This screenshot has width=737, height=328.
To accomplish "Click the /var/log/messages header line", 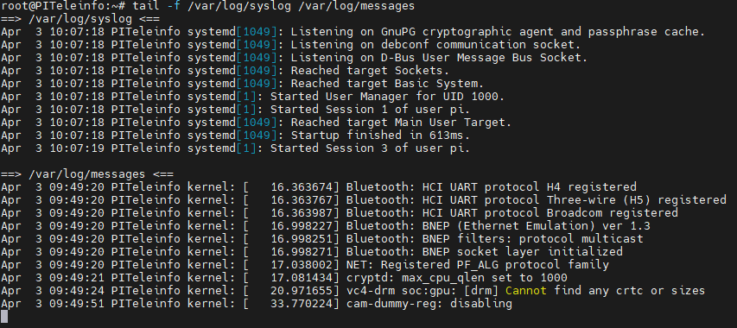I will 87,174.
